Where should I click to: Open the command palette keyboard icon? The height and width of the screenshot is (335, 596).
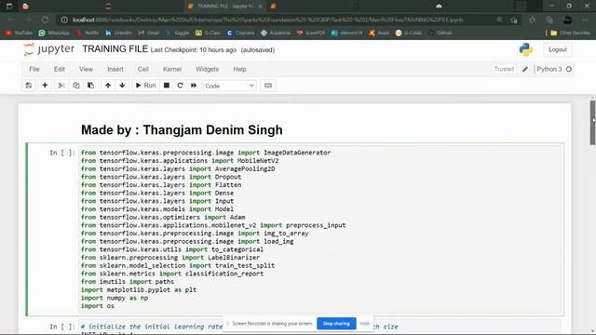click(268, 86)
